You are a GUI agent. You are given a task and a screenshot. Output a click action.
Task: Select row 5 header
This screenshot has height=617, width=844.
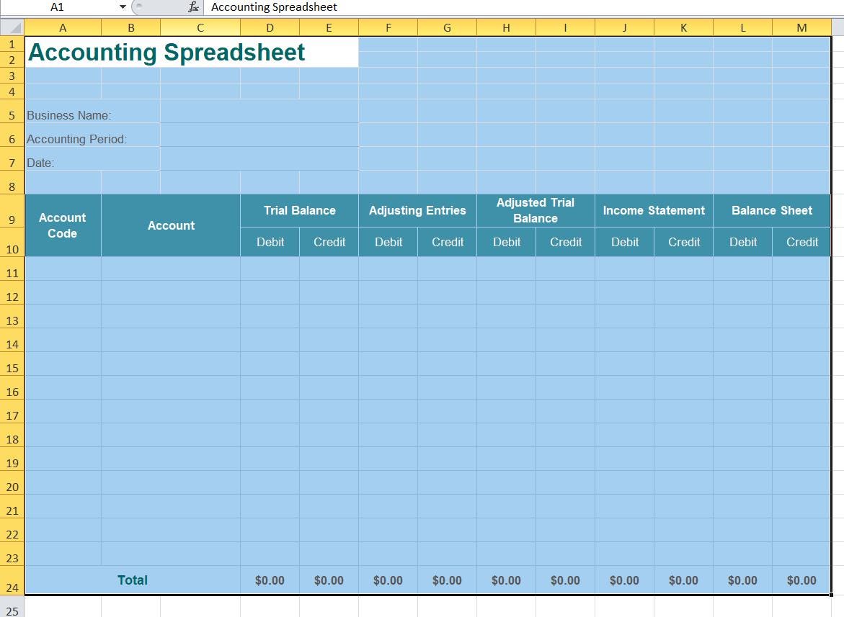click(12, 112)
